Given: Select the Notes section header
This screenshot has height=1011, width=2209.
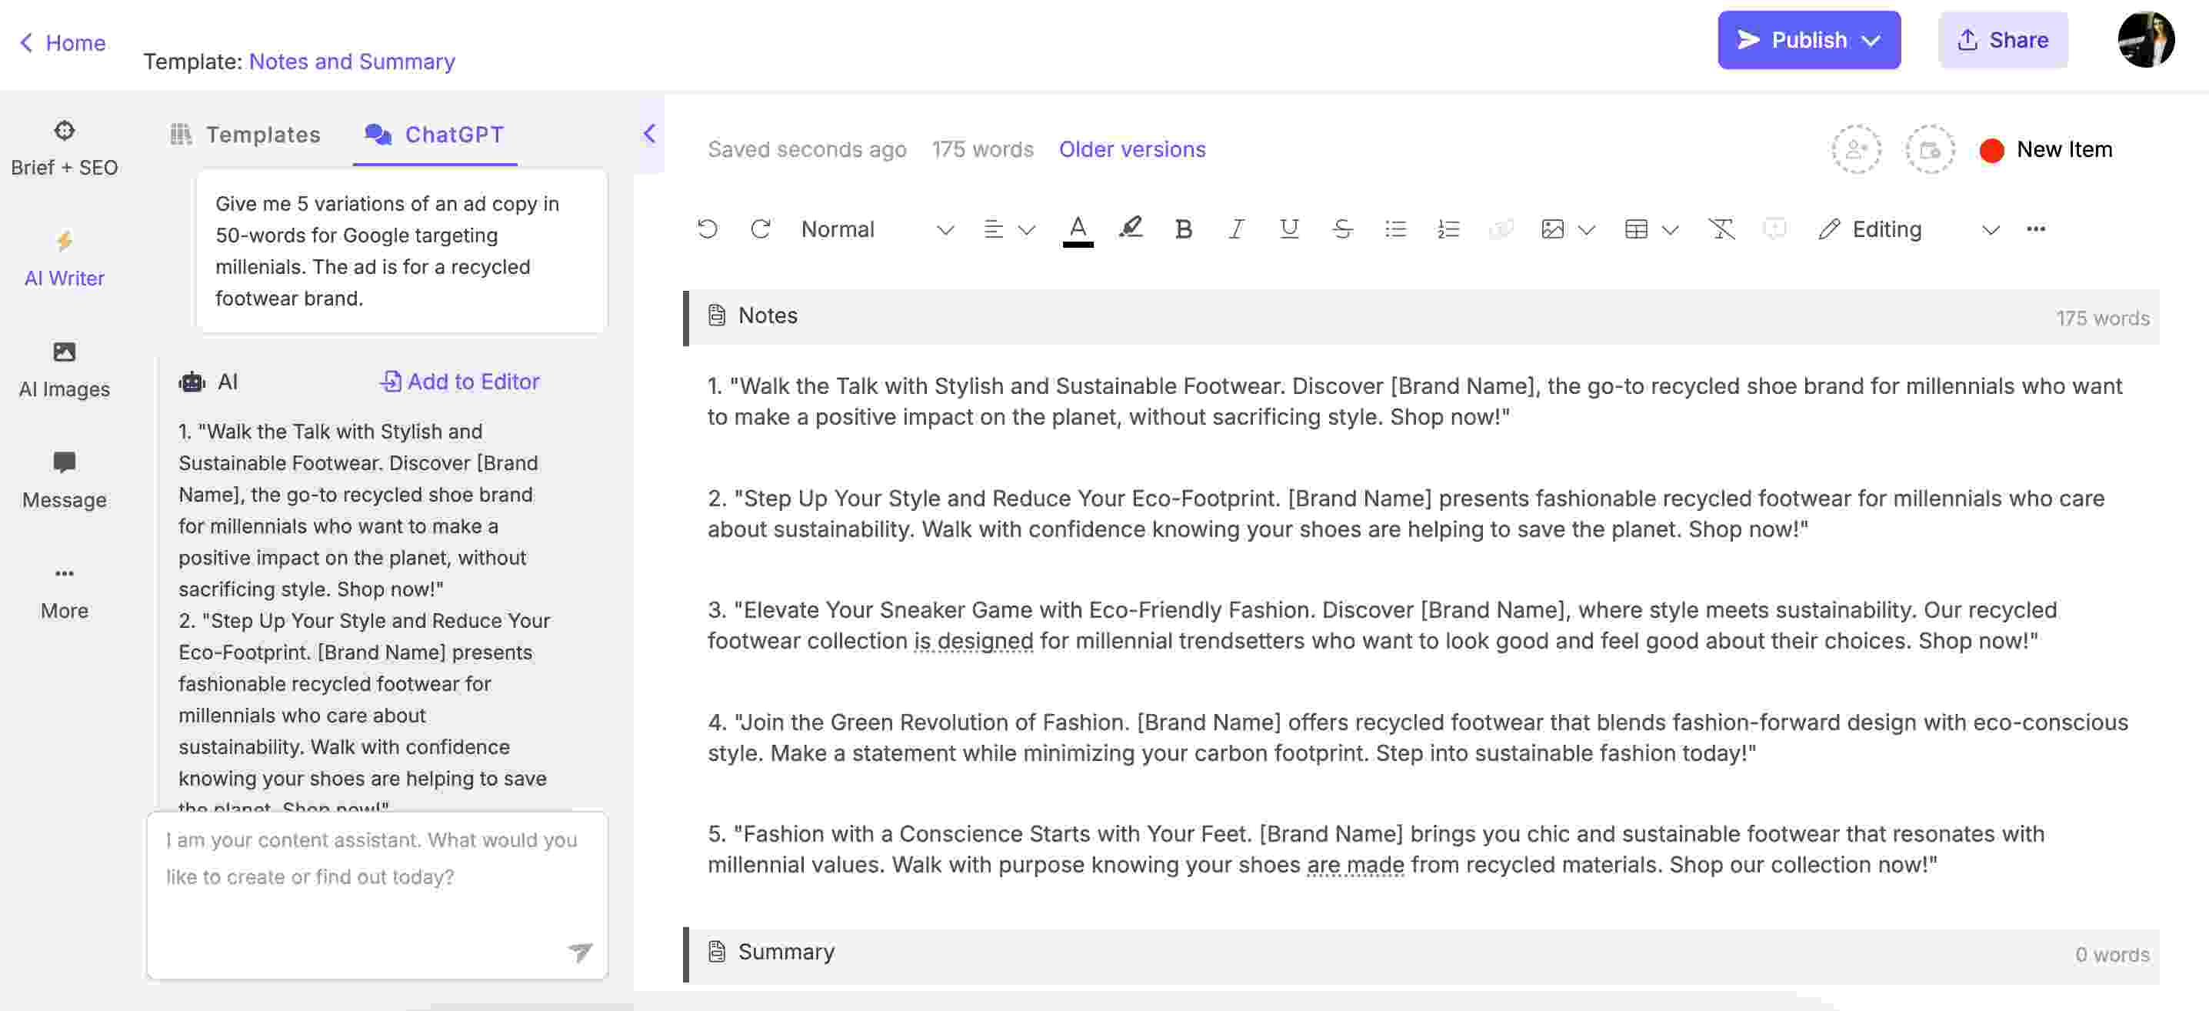Looking at the screenshot, I should pos(1421,317).
